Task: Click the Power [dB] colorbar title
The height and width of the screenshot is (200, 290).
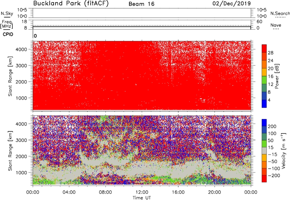Action: (277, 76)
